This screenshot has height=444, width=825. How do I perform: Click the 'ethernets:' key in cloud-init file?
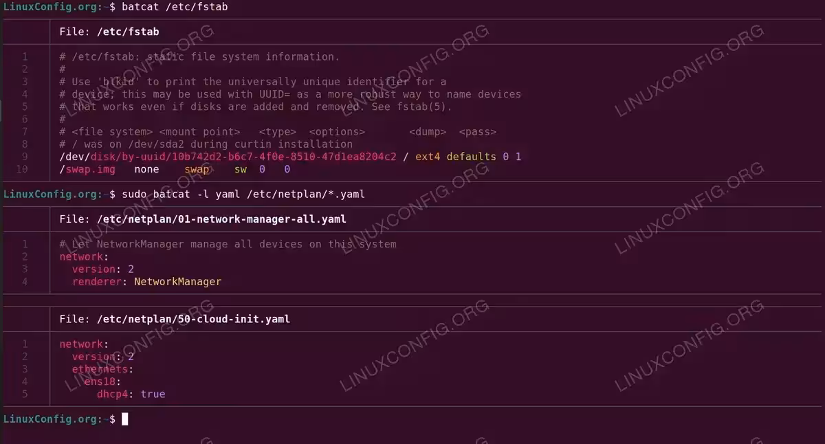tap(102, 369)
